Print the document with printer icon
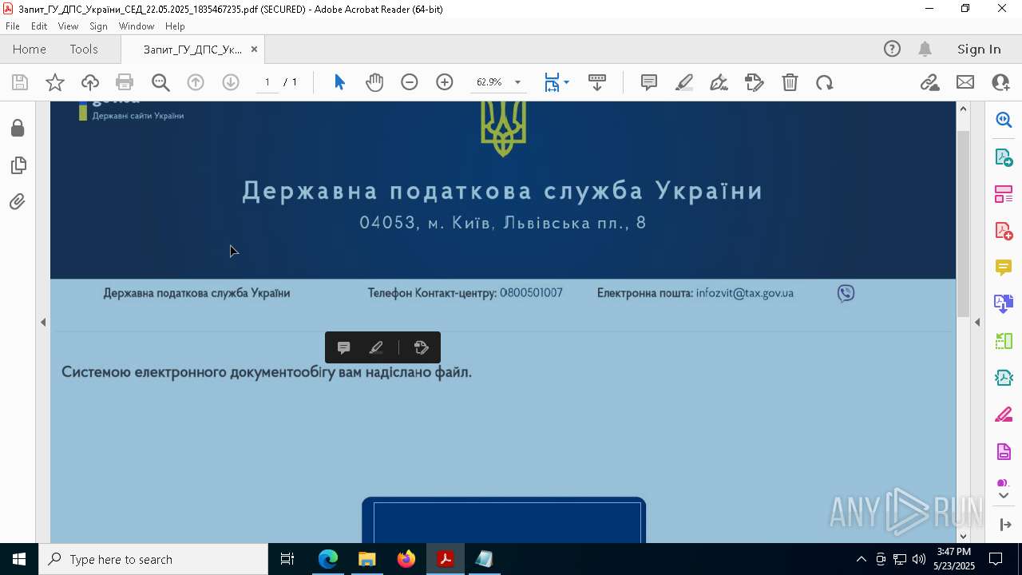 coord(125,82)
